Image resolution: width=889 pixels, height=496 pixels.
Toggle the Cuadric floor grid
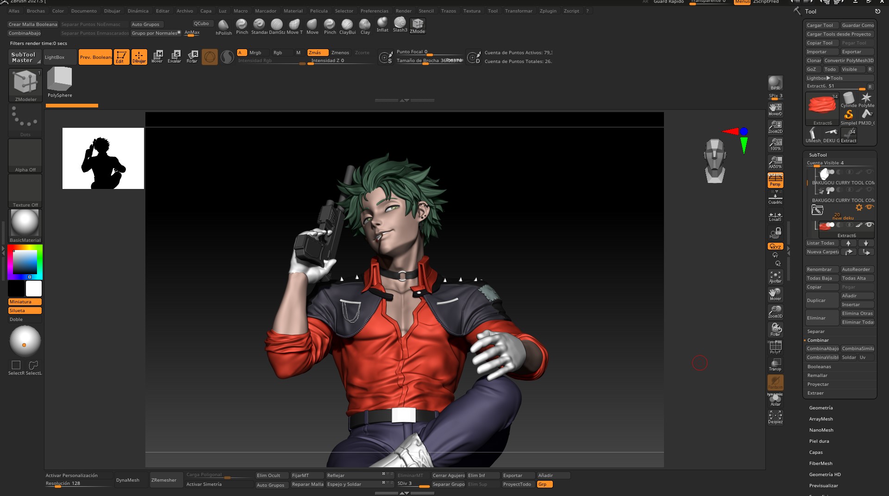click(x=775, y=198)
